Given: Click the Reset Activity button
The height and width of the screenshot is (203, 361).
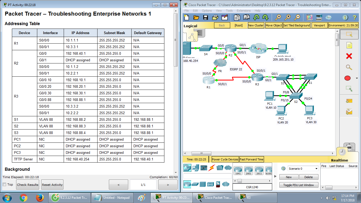Looking at the screenshot, I should coord(52,184).
